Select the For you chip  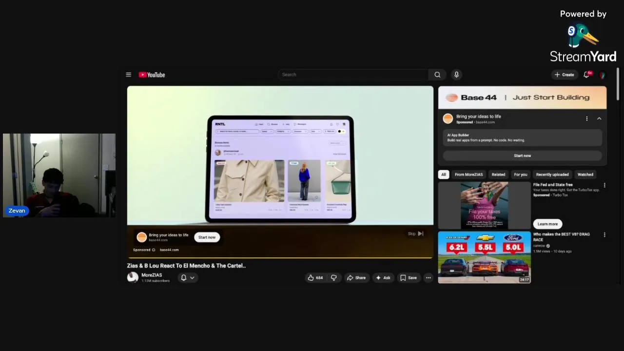pos(521,175)
